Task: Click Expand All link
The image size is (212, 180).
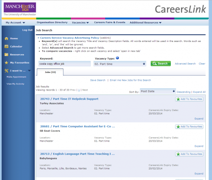Action: [199, 92]
